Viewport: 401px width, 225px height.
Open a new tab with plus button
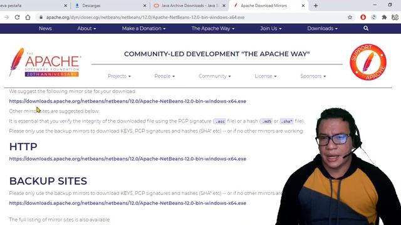pyautogui.click(x=316, y=6)
